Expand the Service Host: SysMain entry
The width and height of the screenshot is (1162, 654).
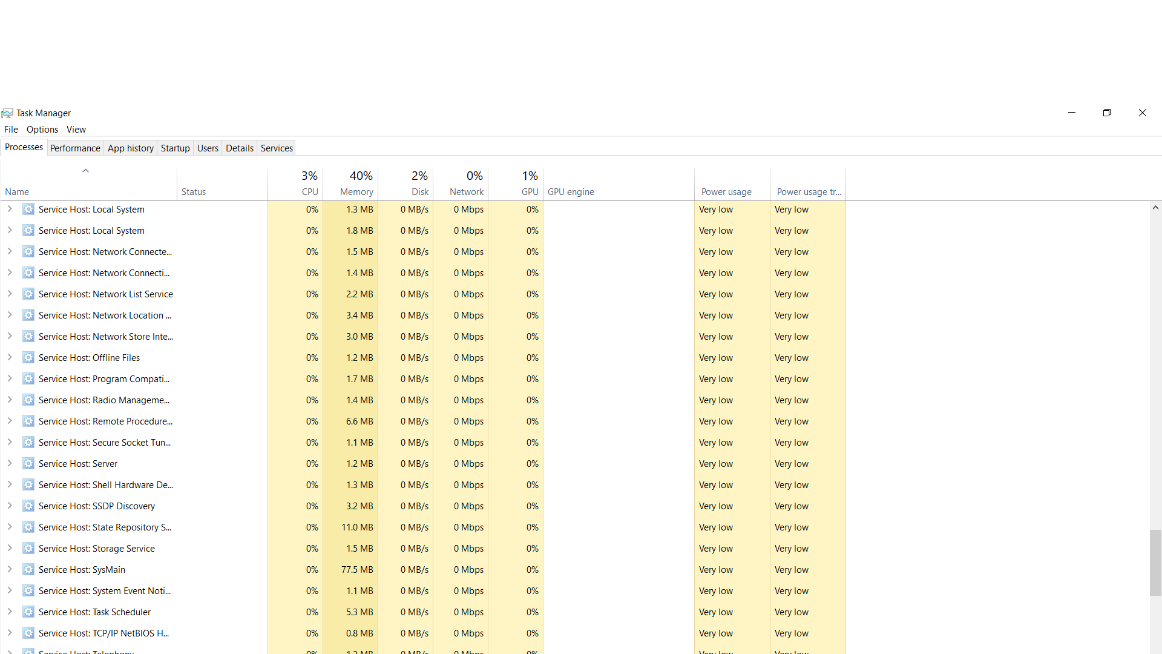[x=10, y=569]
